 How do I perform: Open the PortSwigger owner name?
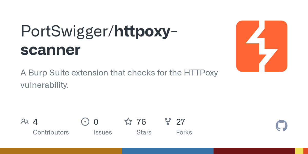(x=65, y=31)
